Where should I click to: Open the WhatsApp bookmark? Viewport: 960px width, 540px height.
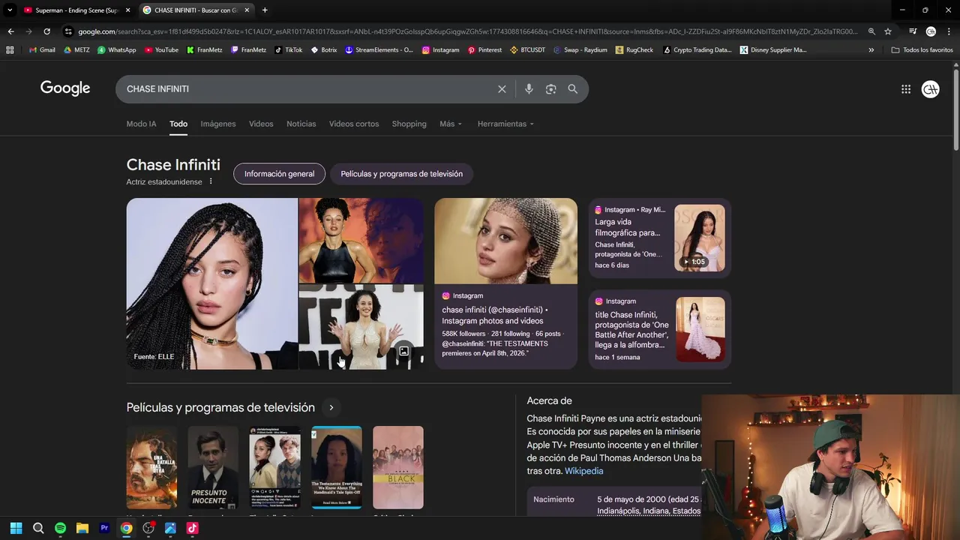(x=117, y=49)
